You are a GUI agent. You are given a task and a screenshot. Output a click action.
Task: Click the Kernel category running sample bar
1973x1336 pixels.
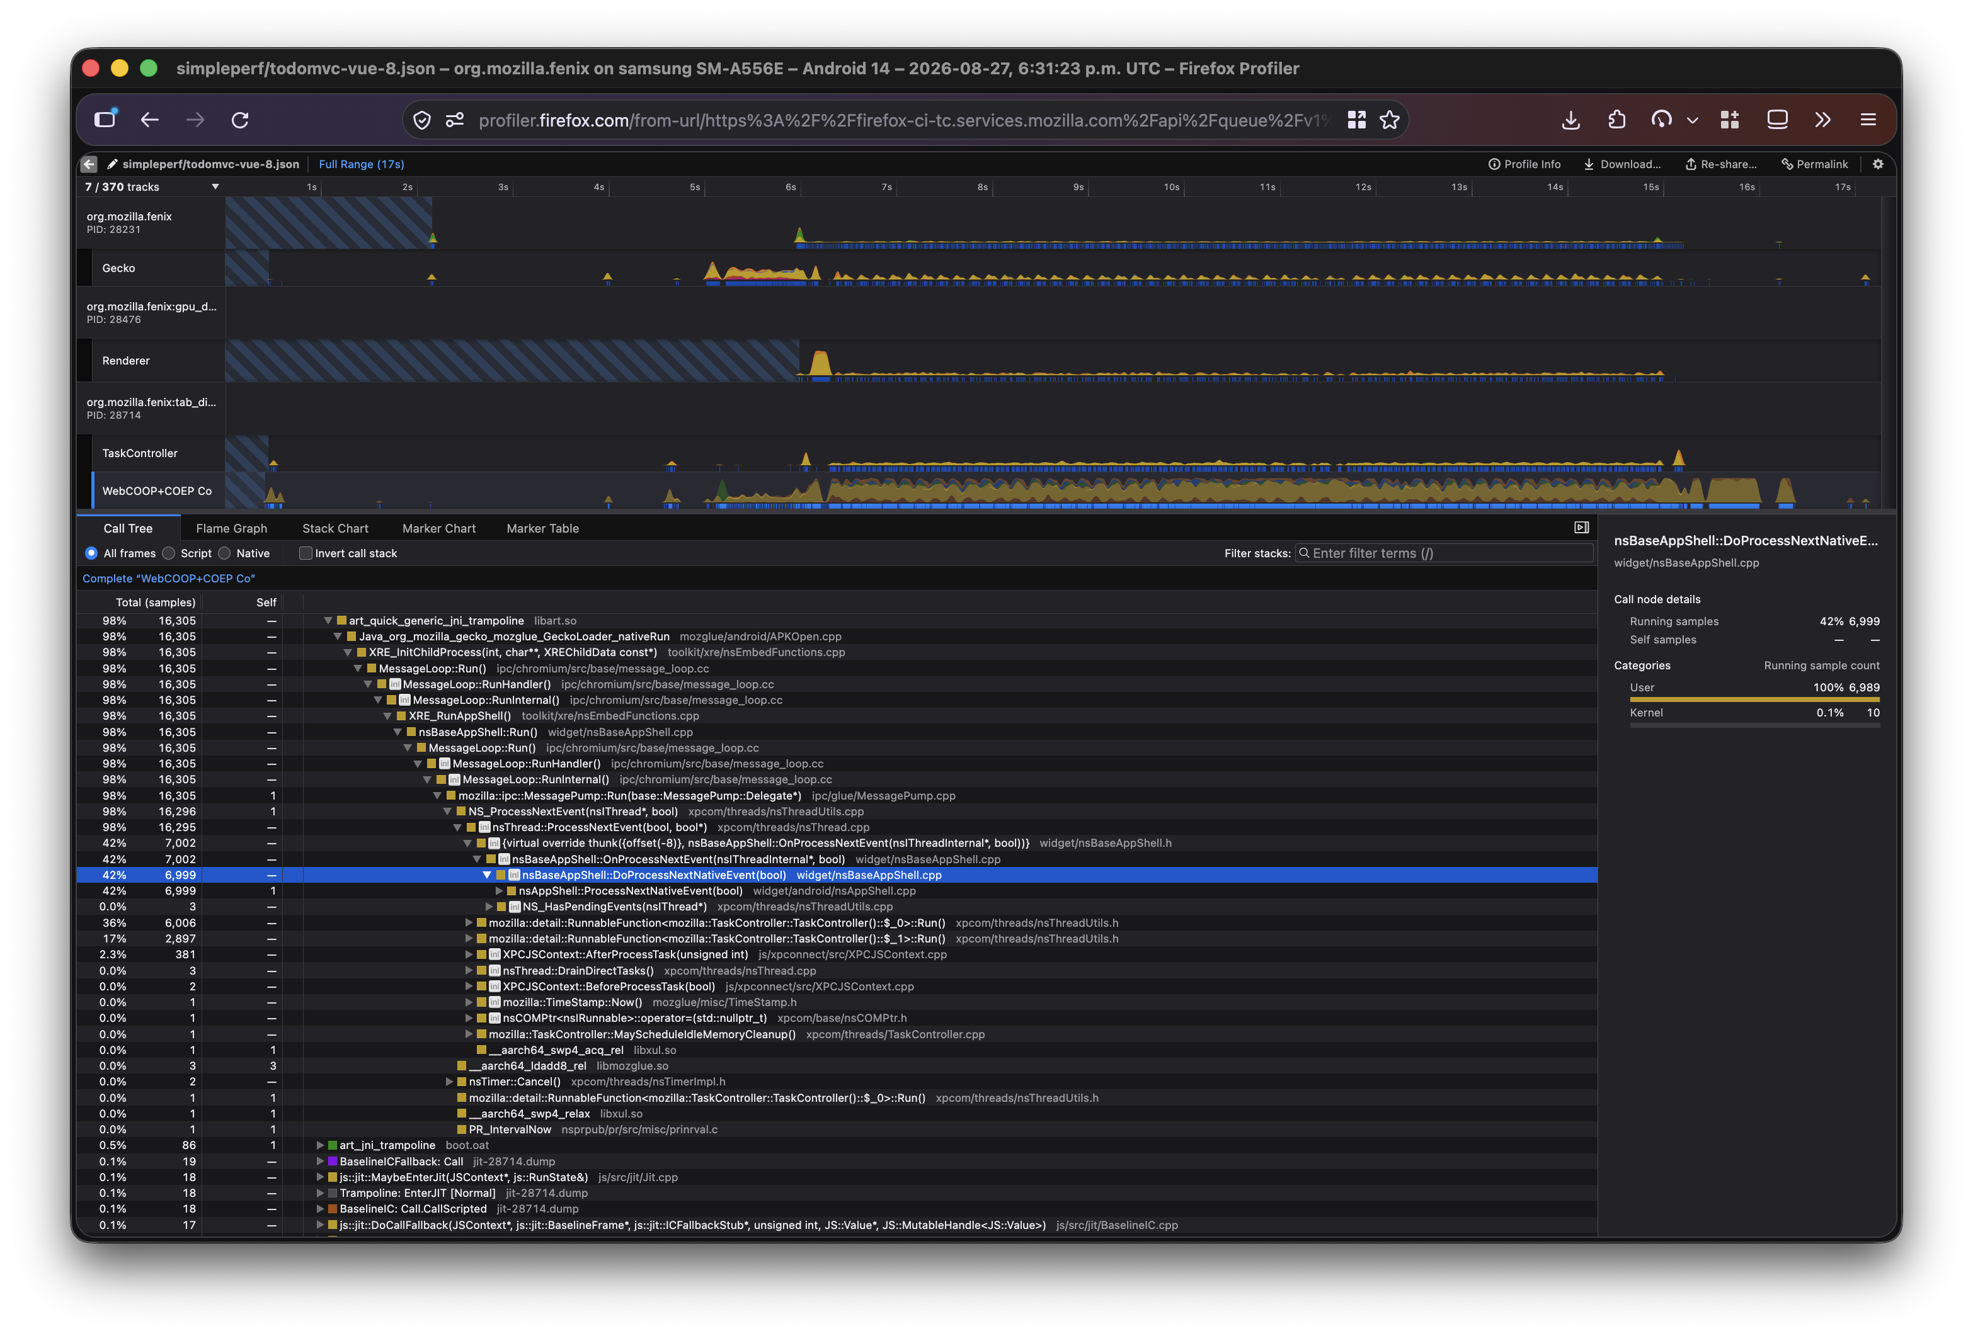click(x=1754, y=725)
